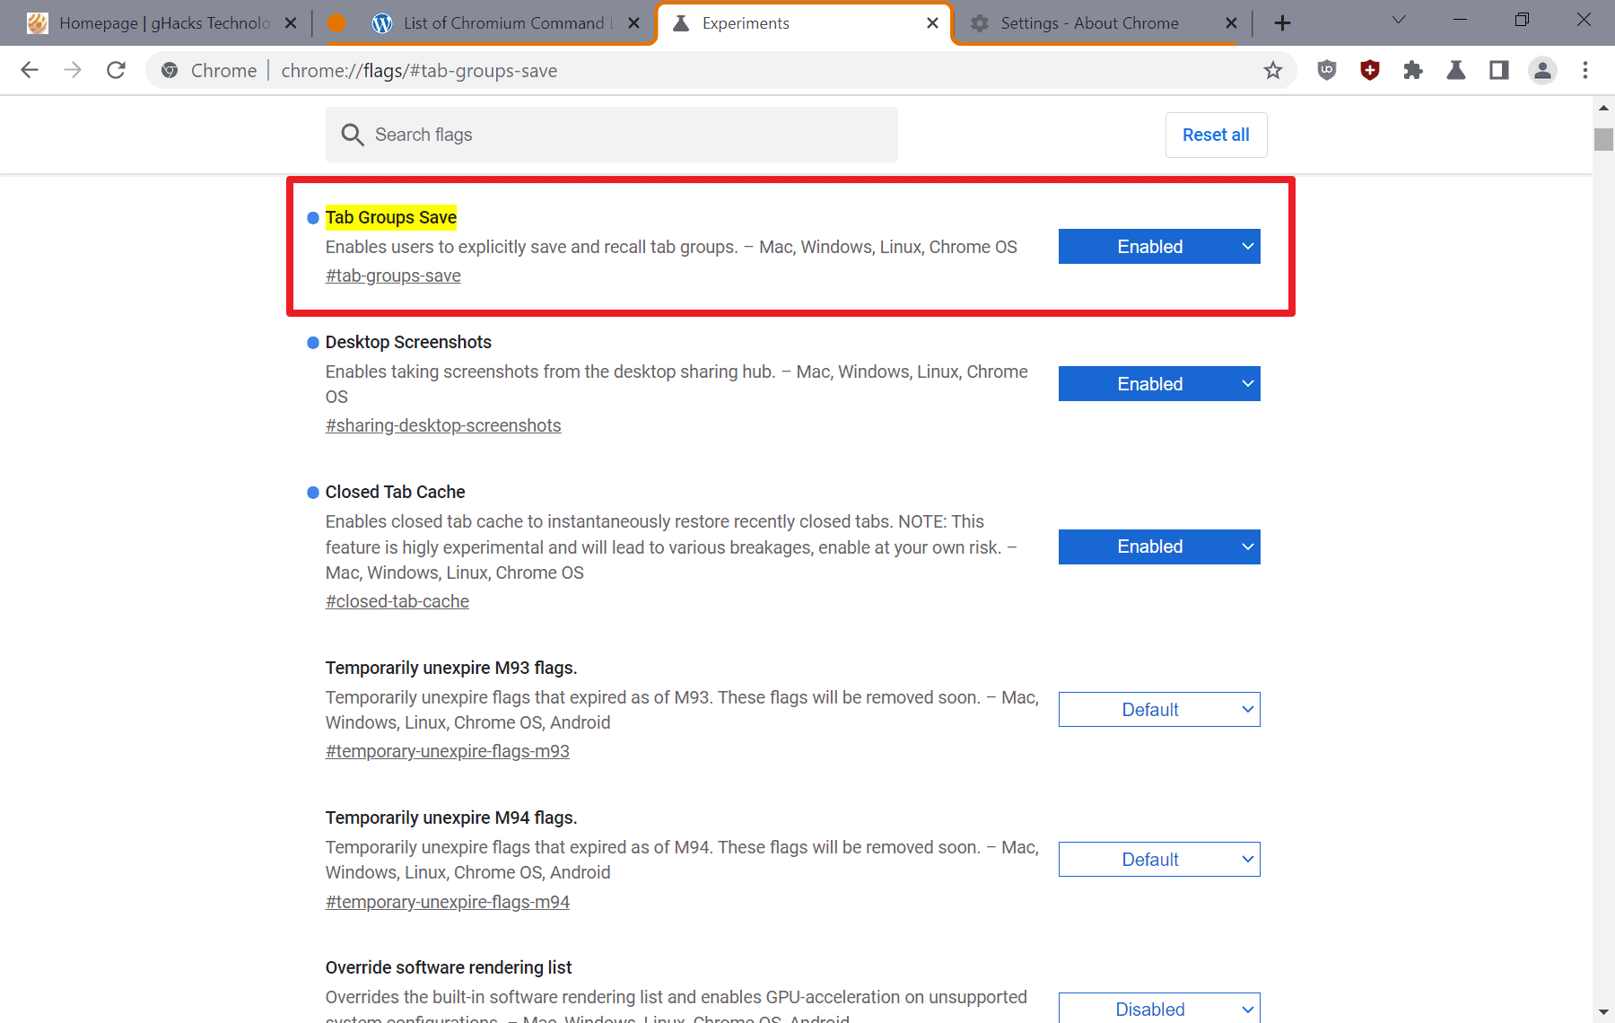Open the Experiments flask toolbar icon
Image resolution: width=1615 pixels, height=1023 pixels.
(1456, 70)
